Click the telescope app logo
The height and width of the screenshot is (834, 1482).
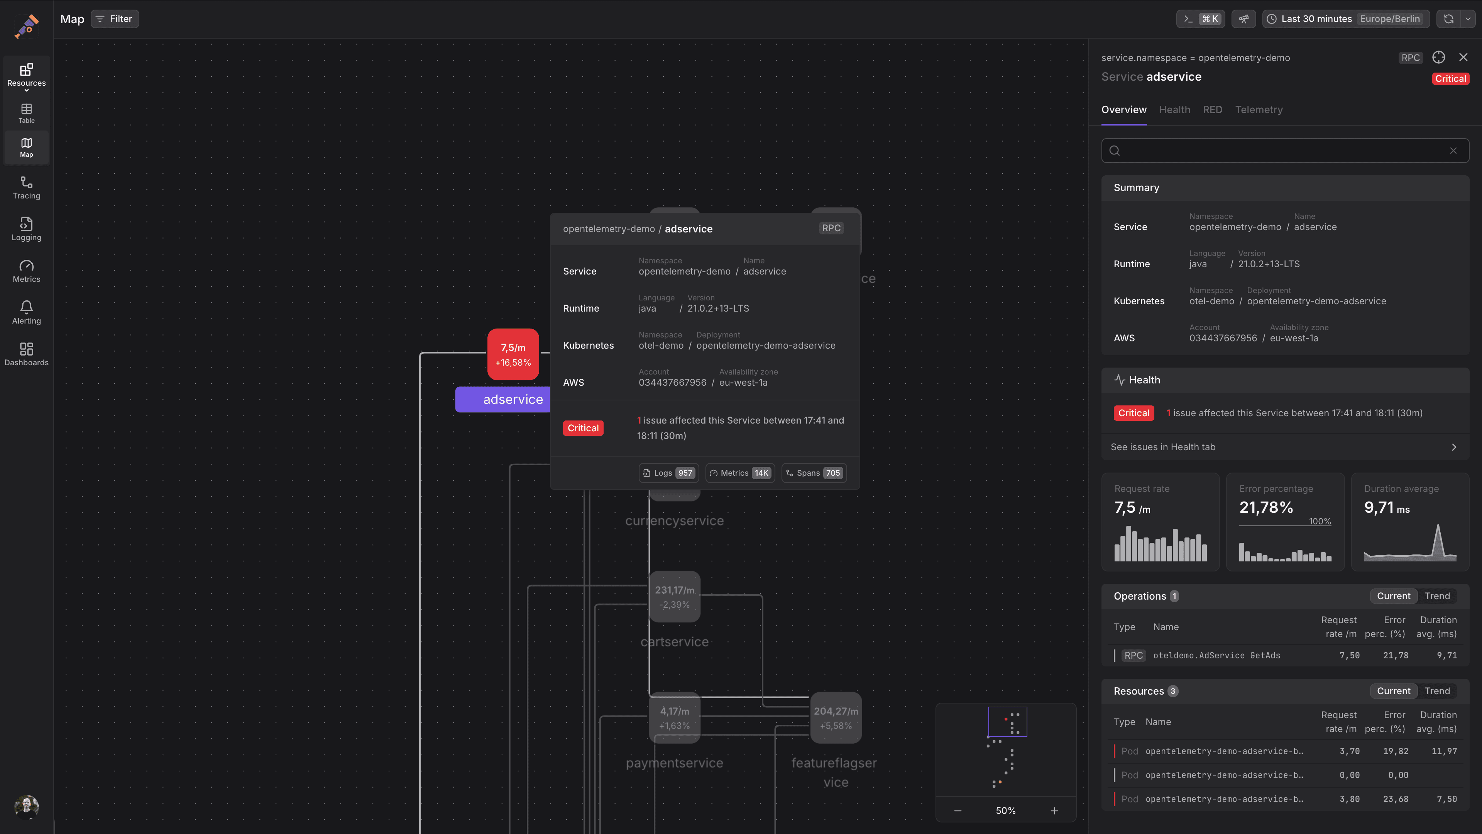click(x=27, y=26)
